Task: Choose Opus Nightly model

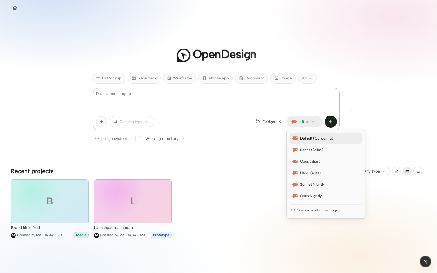Action: click(x=326, y=196)
